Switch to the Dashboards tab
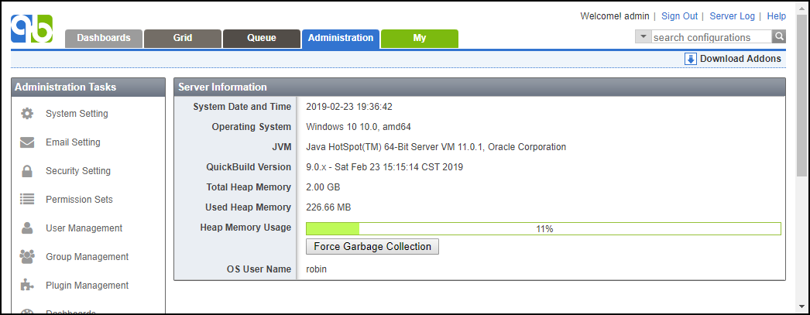This screenshot has width=810, height=315. coord(104,38)
